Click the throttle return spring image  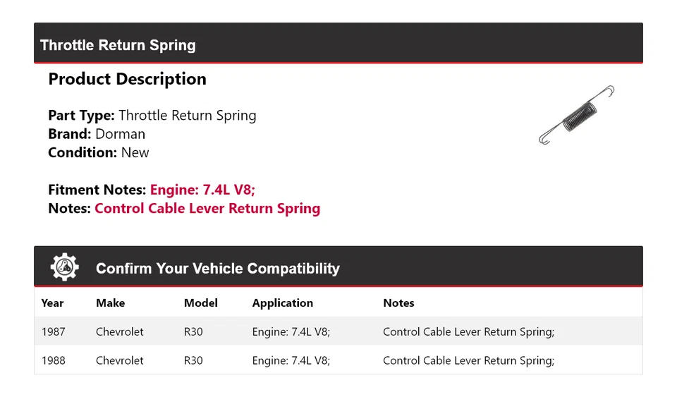pos(576,116)
